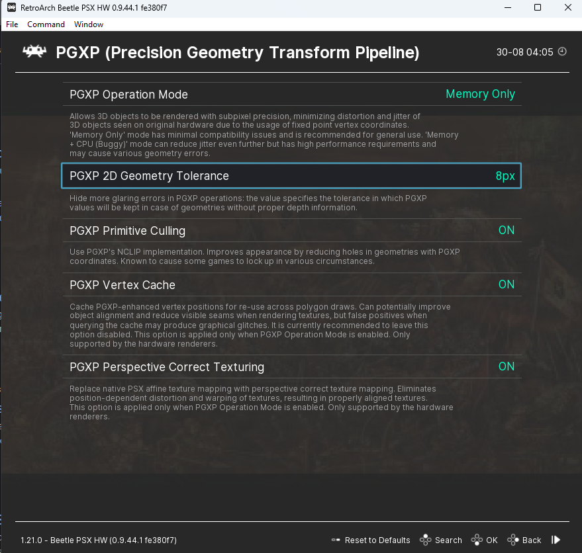Click the Back gamepad button icon
Screen dimensions: 582x553
pos(513,540)
